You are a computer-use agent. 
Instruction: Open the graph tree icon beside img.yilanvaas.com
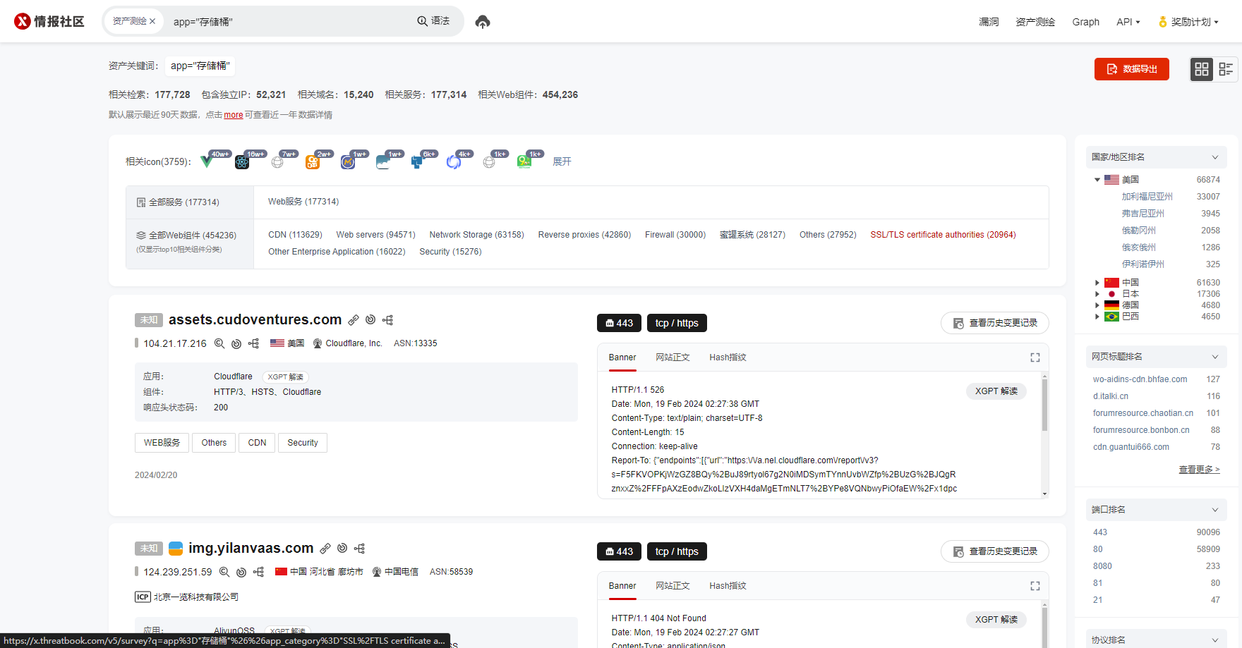pyautogui.click(x=359, y=549)
